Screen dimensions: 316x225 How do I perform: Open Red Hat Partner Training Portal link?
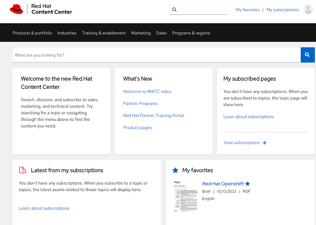(154, 116)
